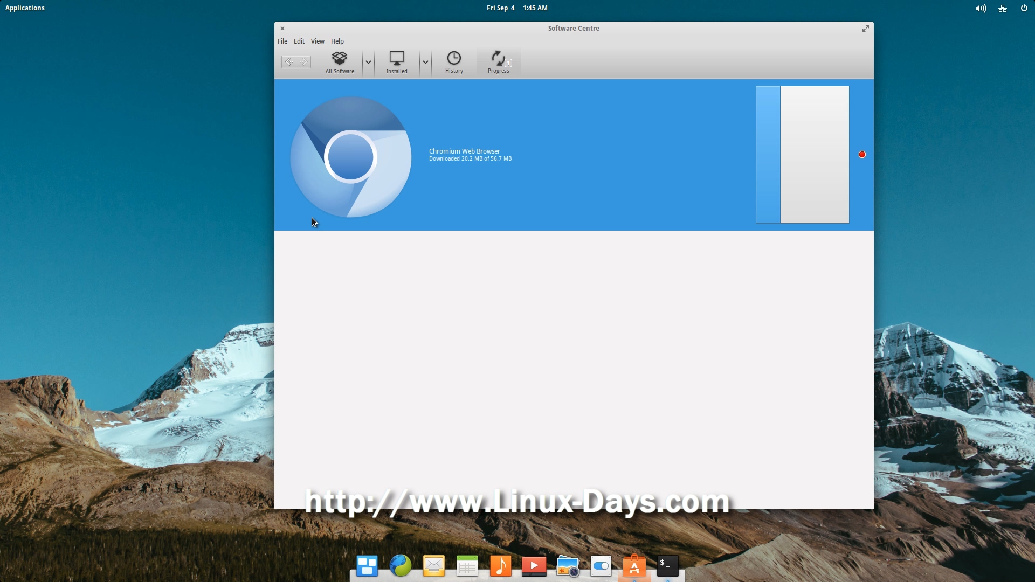Click the Software Centre dock icon
This screenshot has width=1035, height=582.
pyautogui.click(x=634, y=566)
